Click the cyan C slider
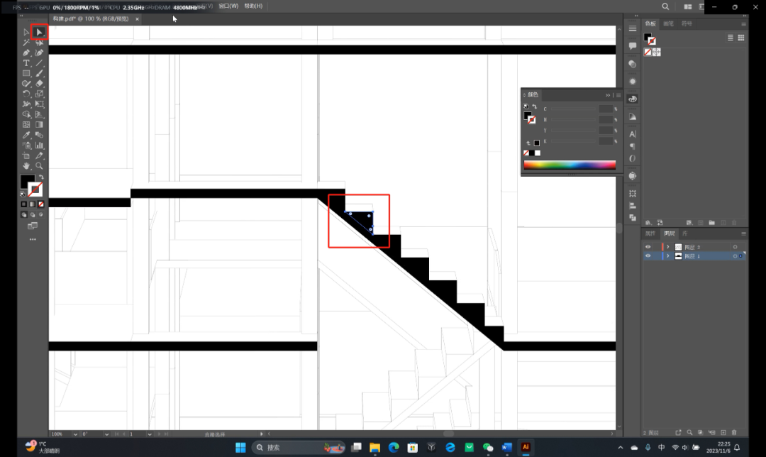This screenshot has width=766, height=457. click(x=572, y=109)
